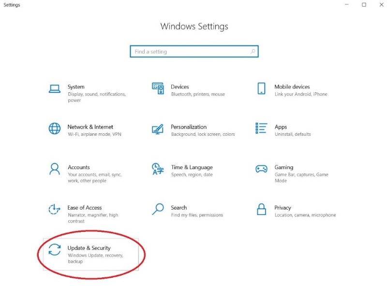
Task: Open Apps settings title
Action: tap(281, 127)
